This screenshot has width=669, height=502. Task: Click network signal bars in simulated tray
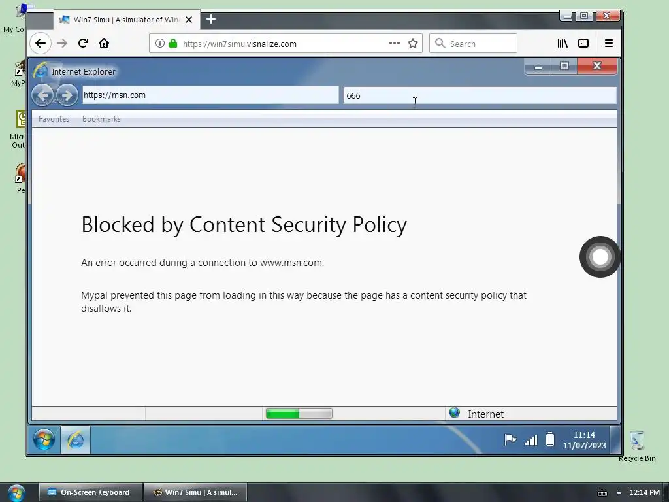tap(530, 440)
